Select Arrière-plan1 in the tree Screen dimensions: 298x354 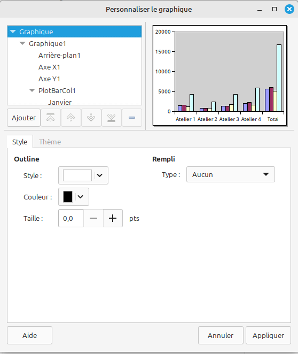coord(59,55)
